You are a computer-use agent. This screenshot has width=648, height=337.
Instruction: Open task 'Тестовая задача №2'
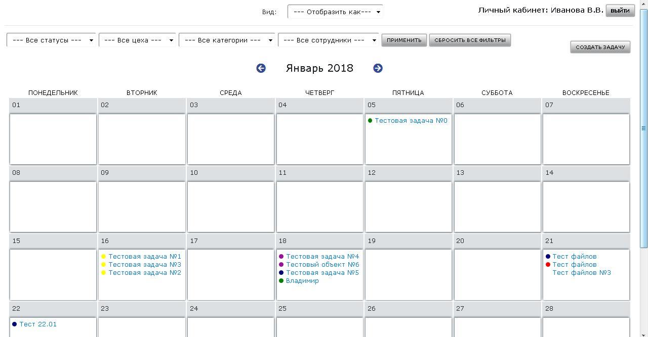145,272
